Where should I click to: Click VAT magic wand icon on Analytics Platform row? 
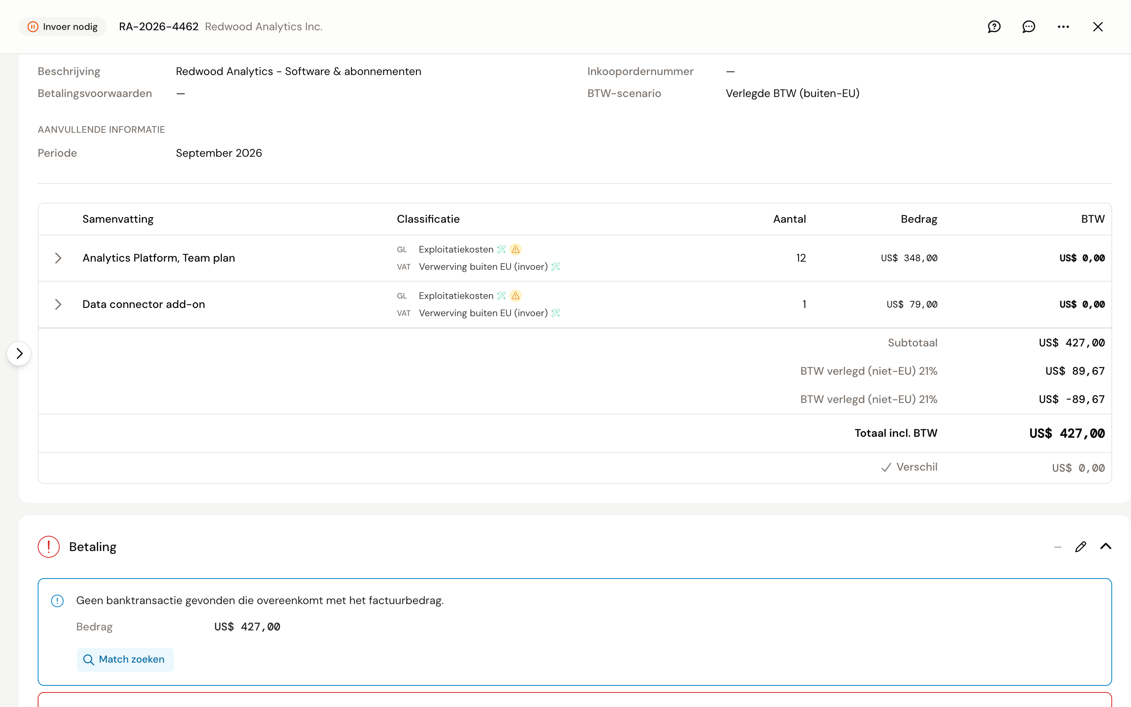click(556, 267)
